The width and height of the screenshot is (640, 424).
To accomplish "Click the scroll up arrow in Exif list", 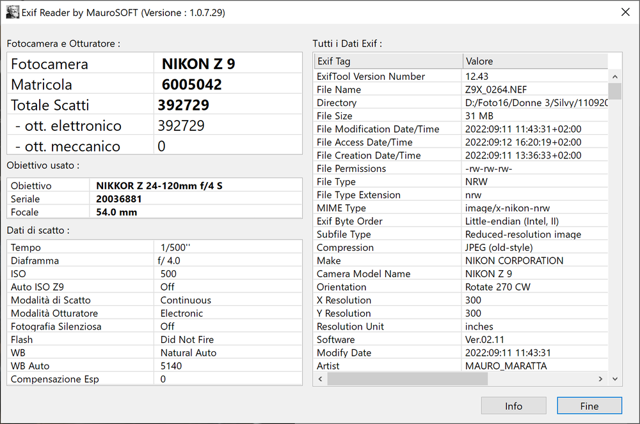I will pyautogui.click(x=614, y=77).
